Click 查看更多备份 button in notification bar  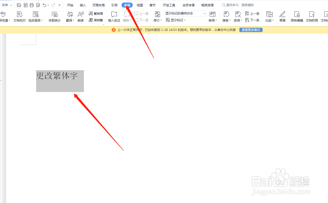[251, 30]
